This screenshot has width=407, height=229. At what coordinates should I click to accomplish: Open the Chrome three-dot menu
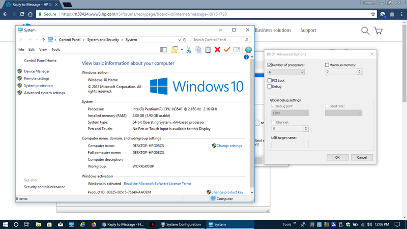[x=401, y=14]
